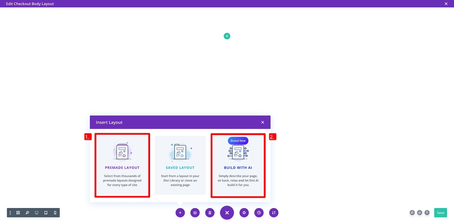
Task: Open portability import/export arrows button
Action: click(x=274, y=213)
